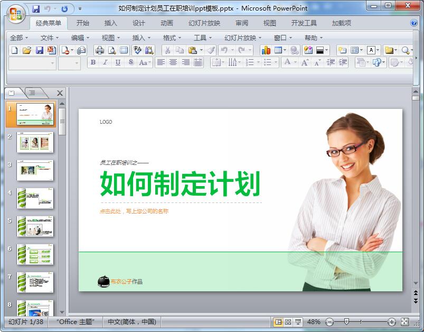Create a new blank presentation
Viewport: 424px width, 332px height.
[x=15, y=50]
